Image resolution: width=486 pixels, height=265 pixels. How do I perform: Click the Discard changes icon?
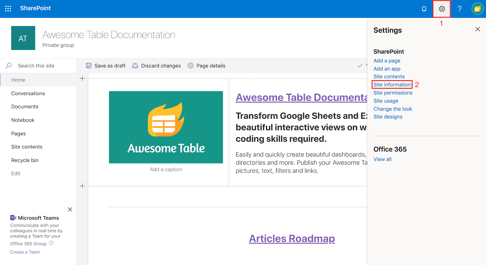[x=135, y=66]
